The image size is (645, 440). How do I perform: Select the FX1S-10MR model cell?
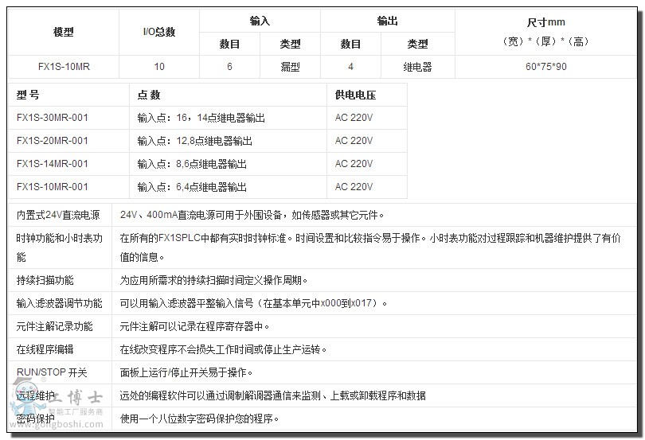64,67
